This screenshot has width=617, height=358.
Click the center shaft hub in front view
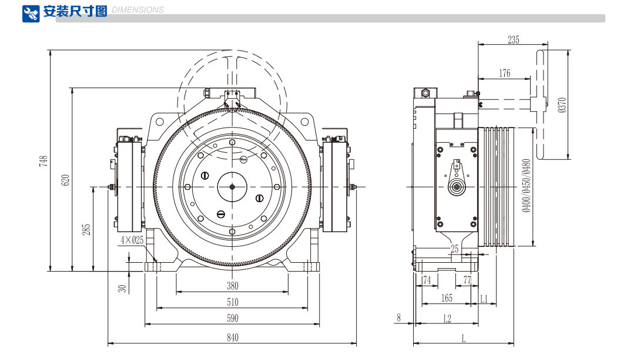pos(233,188)
